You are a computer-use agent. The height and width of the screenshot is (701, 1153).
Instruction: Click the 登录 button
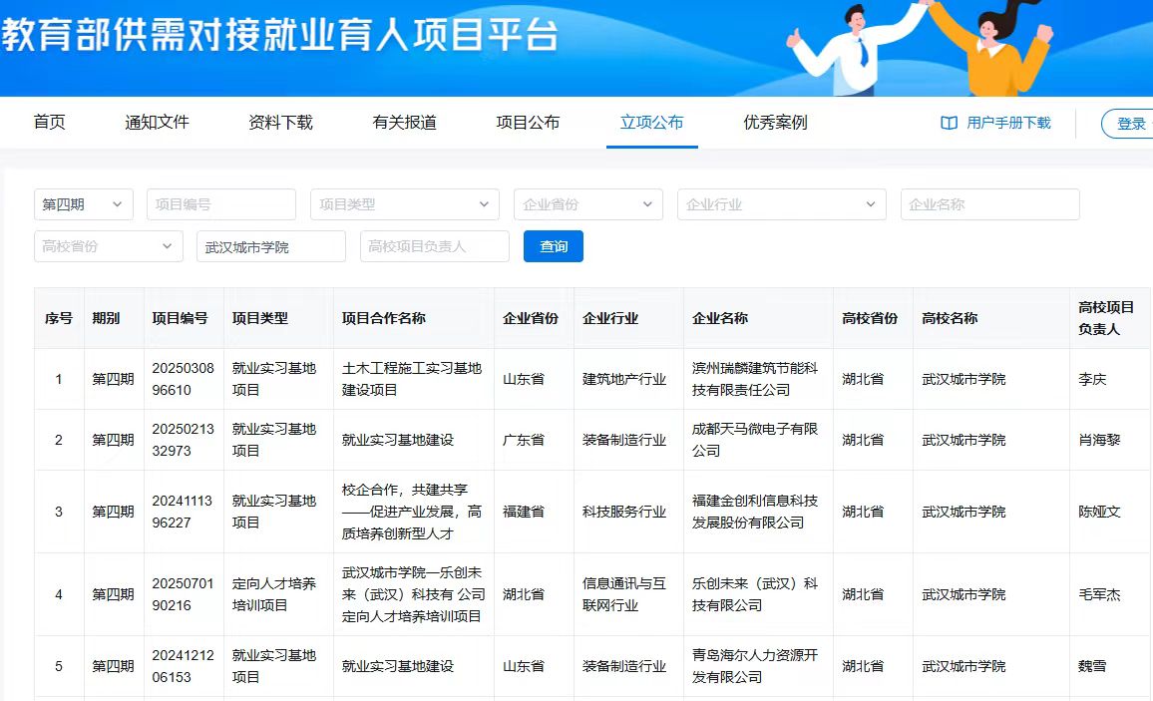(1130, 124)
